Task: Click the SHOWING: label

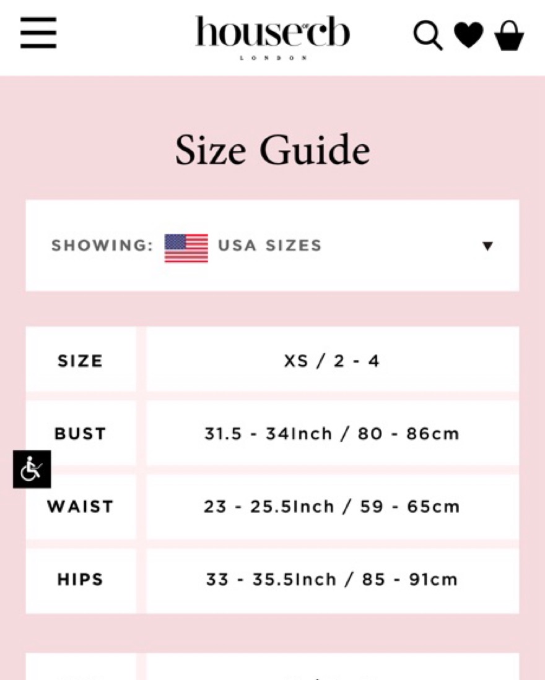Action: (102, 246)
